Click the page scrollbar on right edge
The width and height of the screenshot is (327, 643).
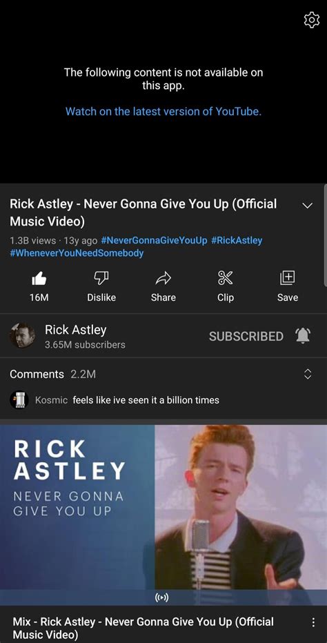324,234
